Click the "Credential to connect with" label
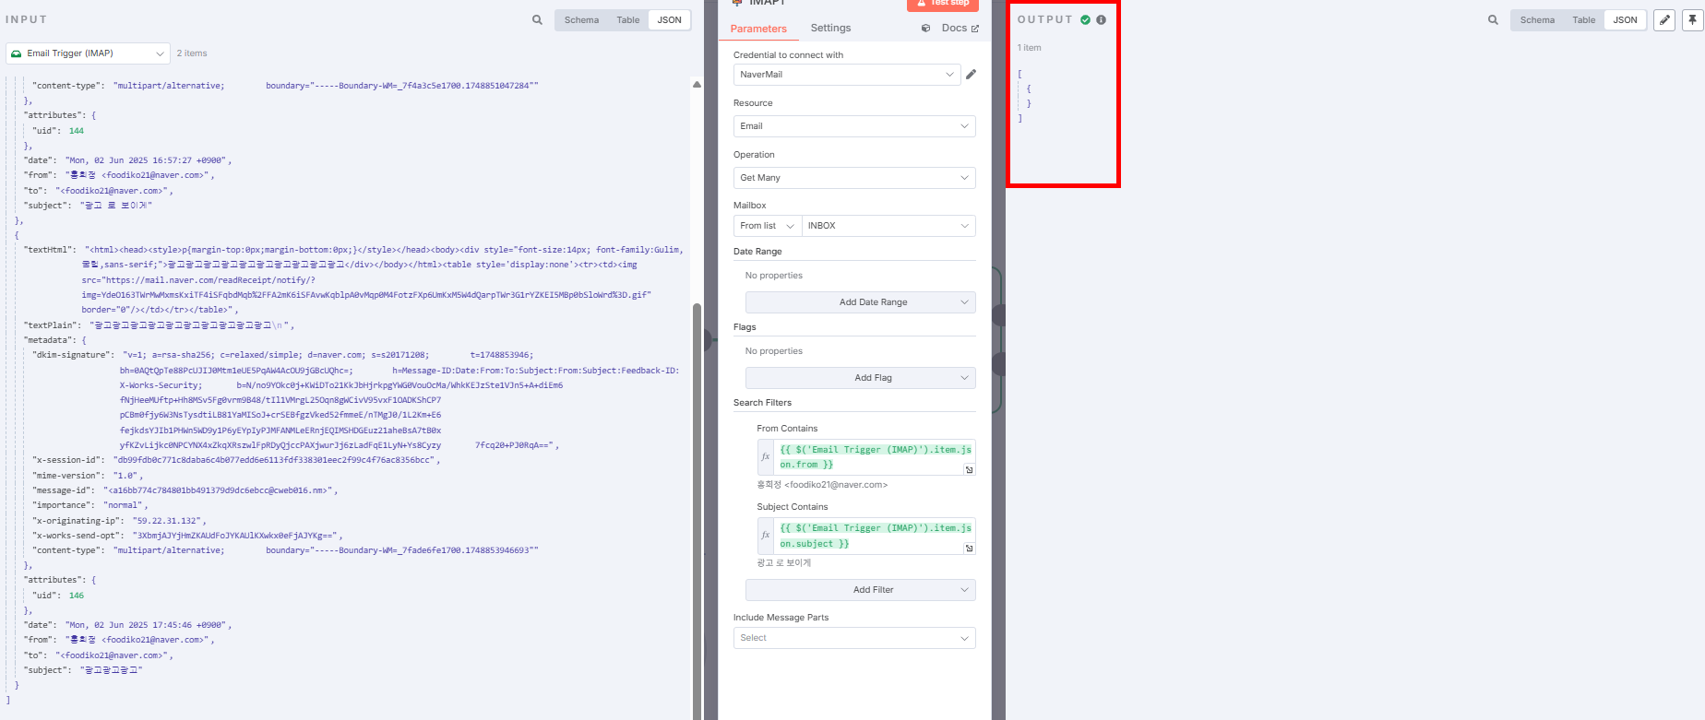 [x=788, y=55]
